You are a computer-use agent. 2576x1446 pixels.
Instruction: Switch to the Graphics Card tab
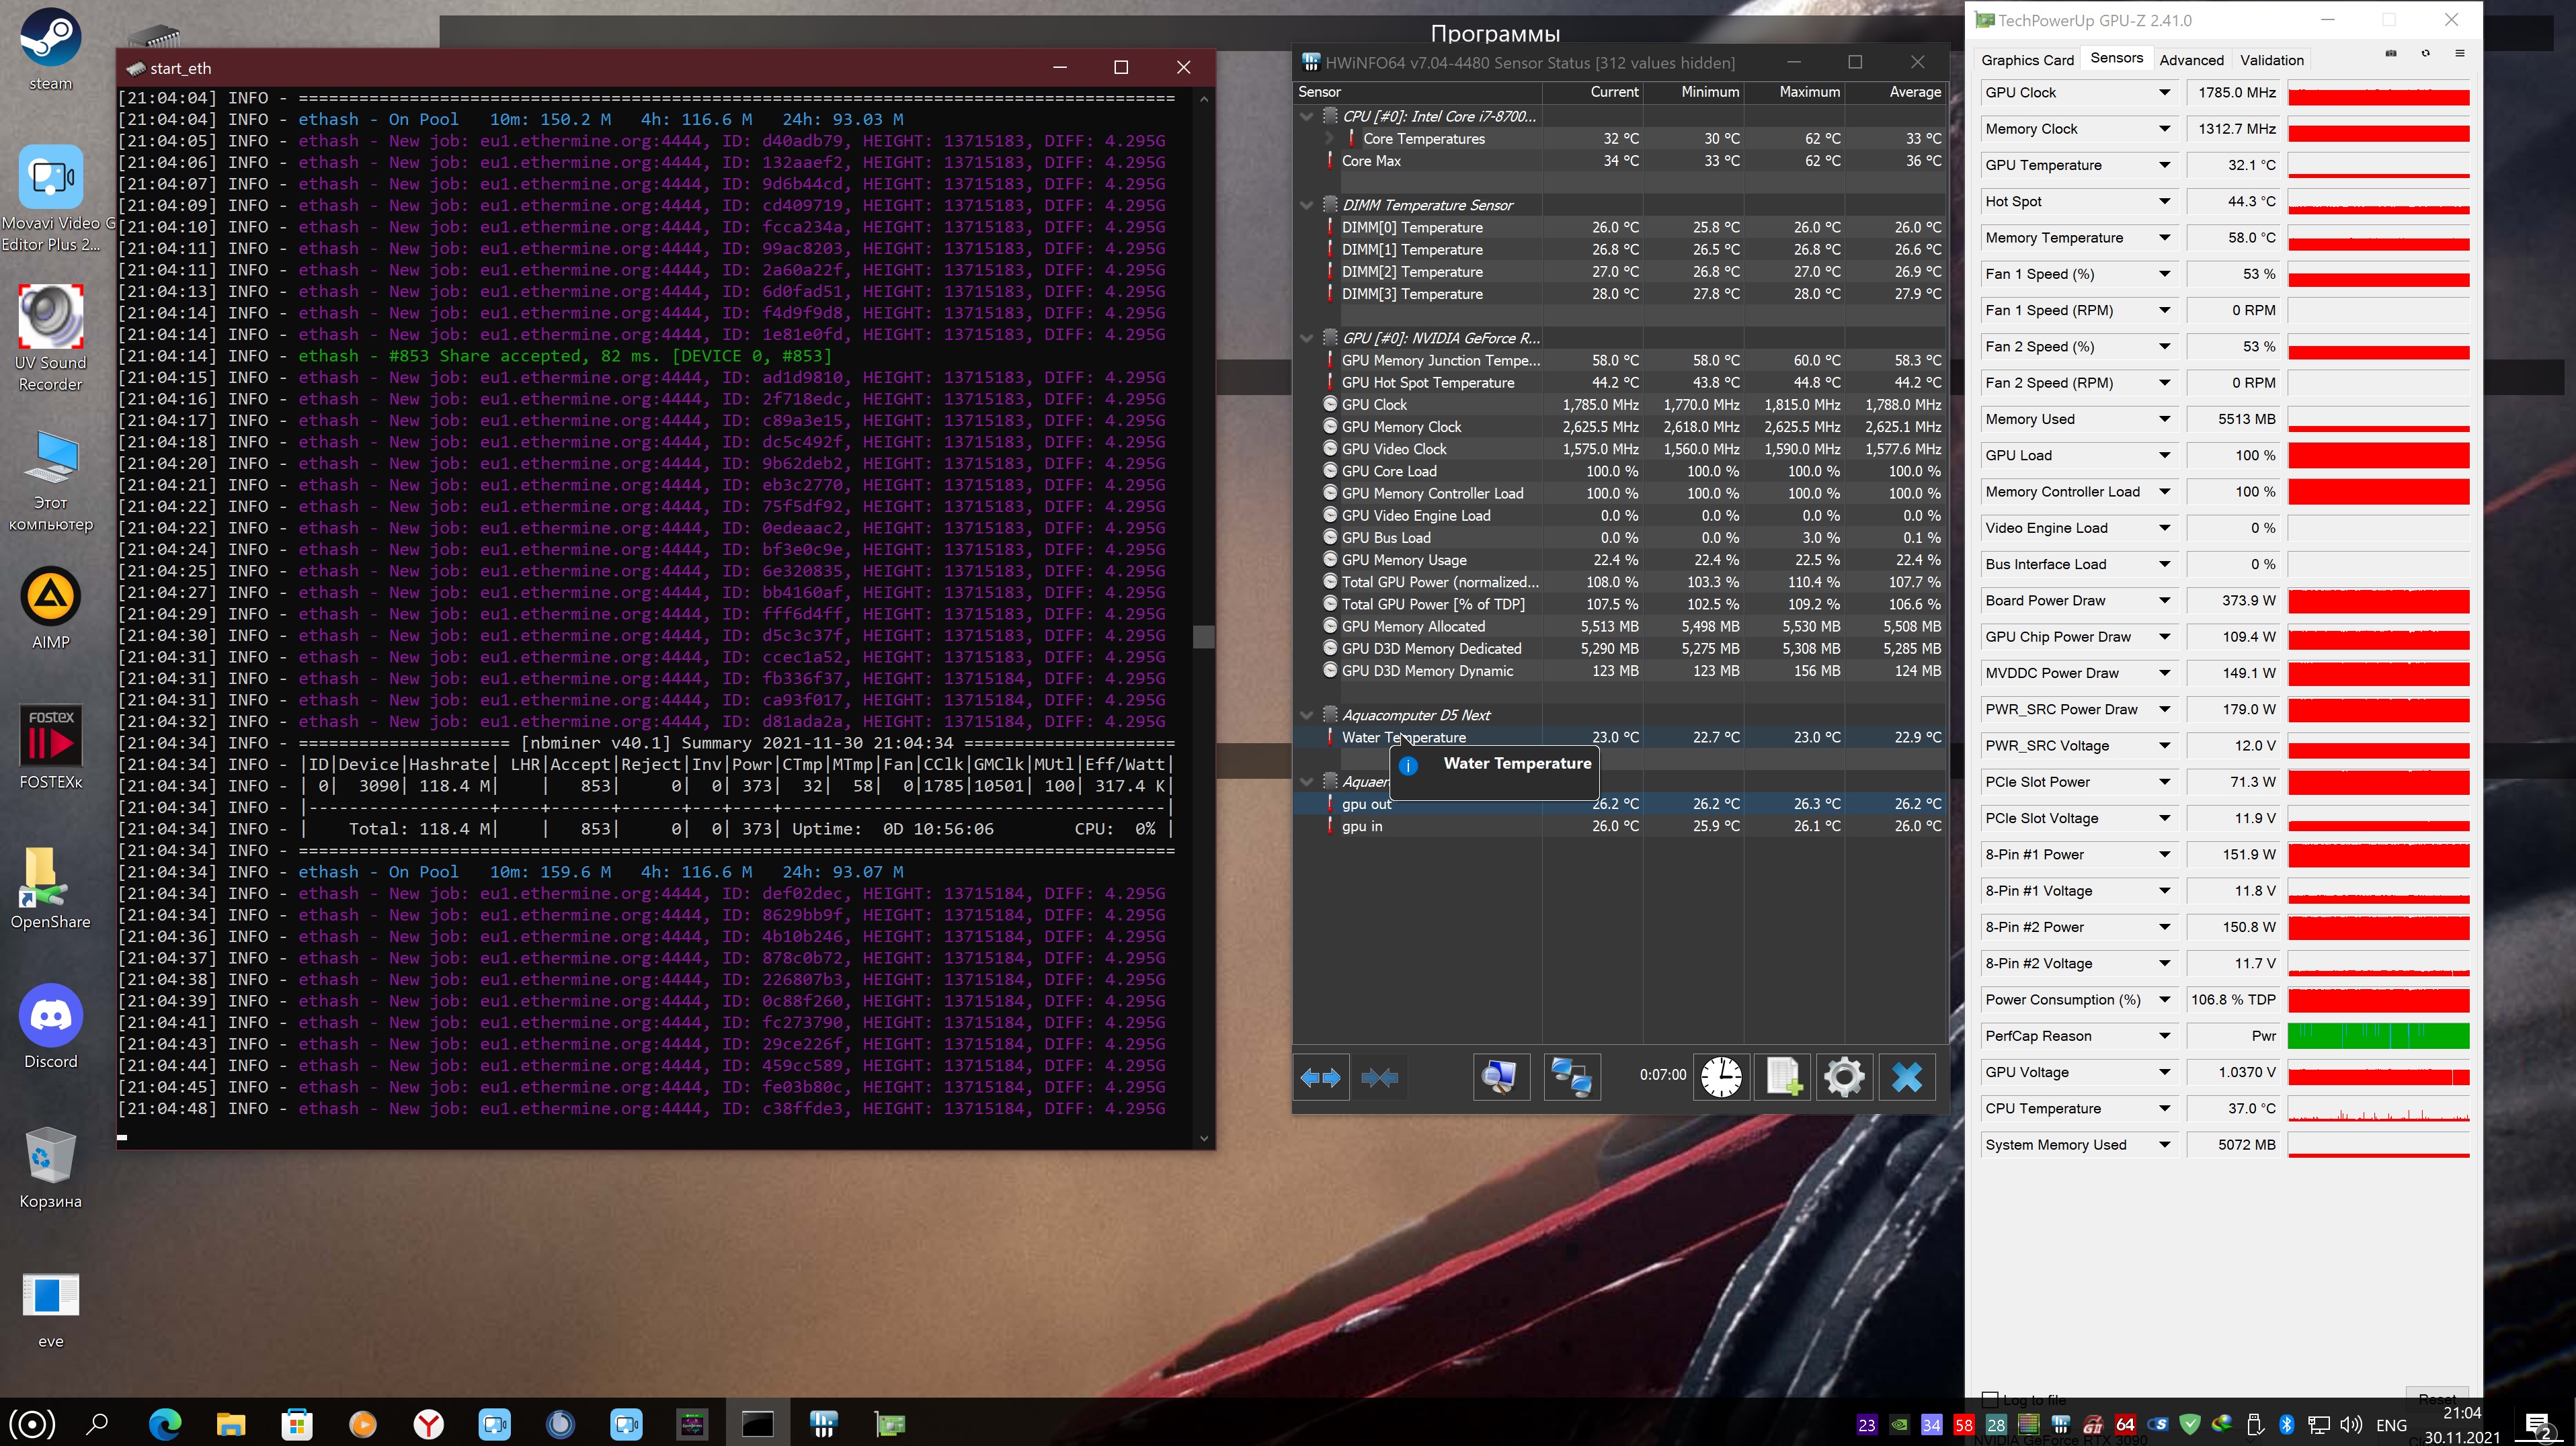click(x=2027, y=60)
